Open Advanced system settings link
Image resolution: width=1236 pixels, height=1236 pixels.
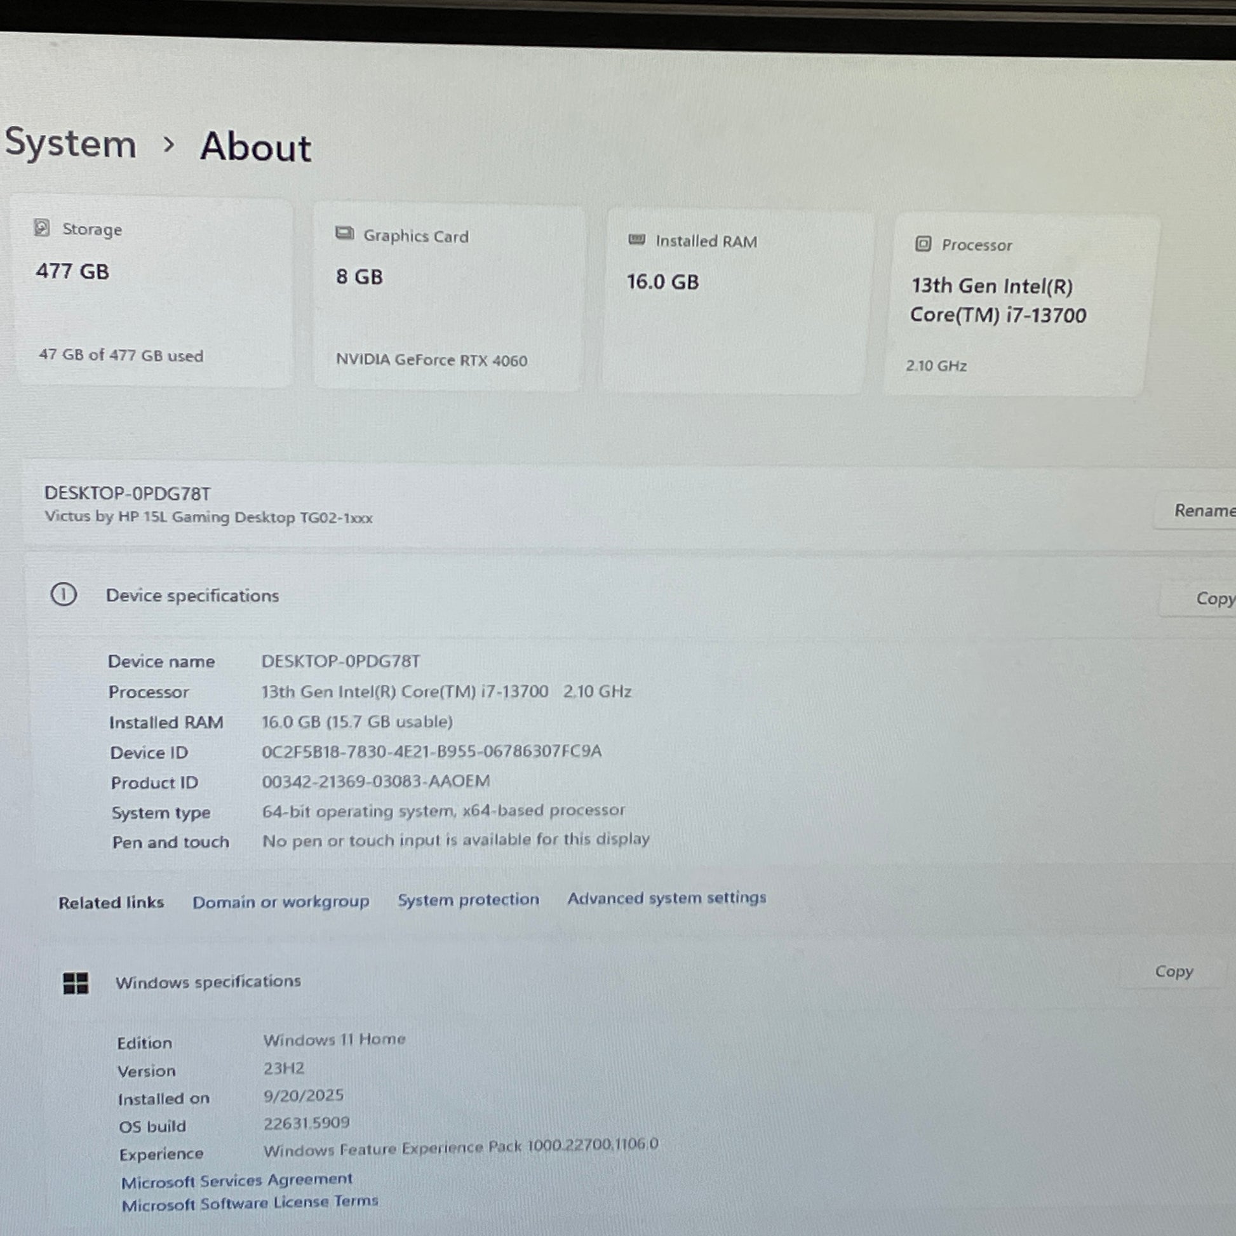pyautogui.click(x=666, y=897)
